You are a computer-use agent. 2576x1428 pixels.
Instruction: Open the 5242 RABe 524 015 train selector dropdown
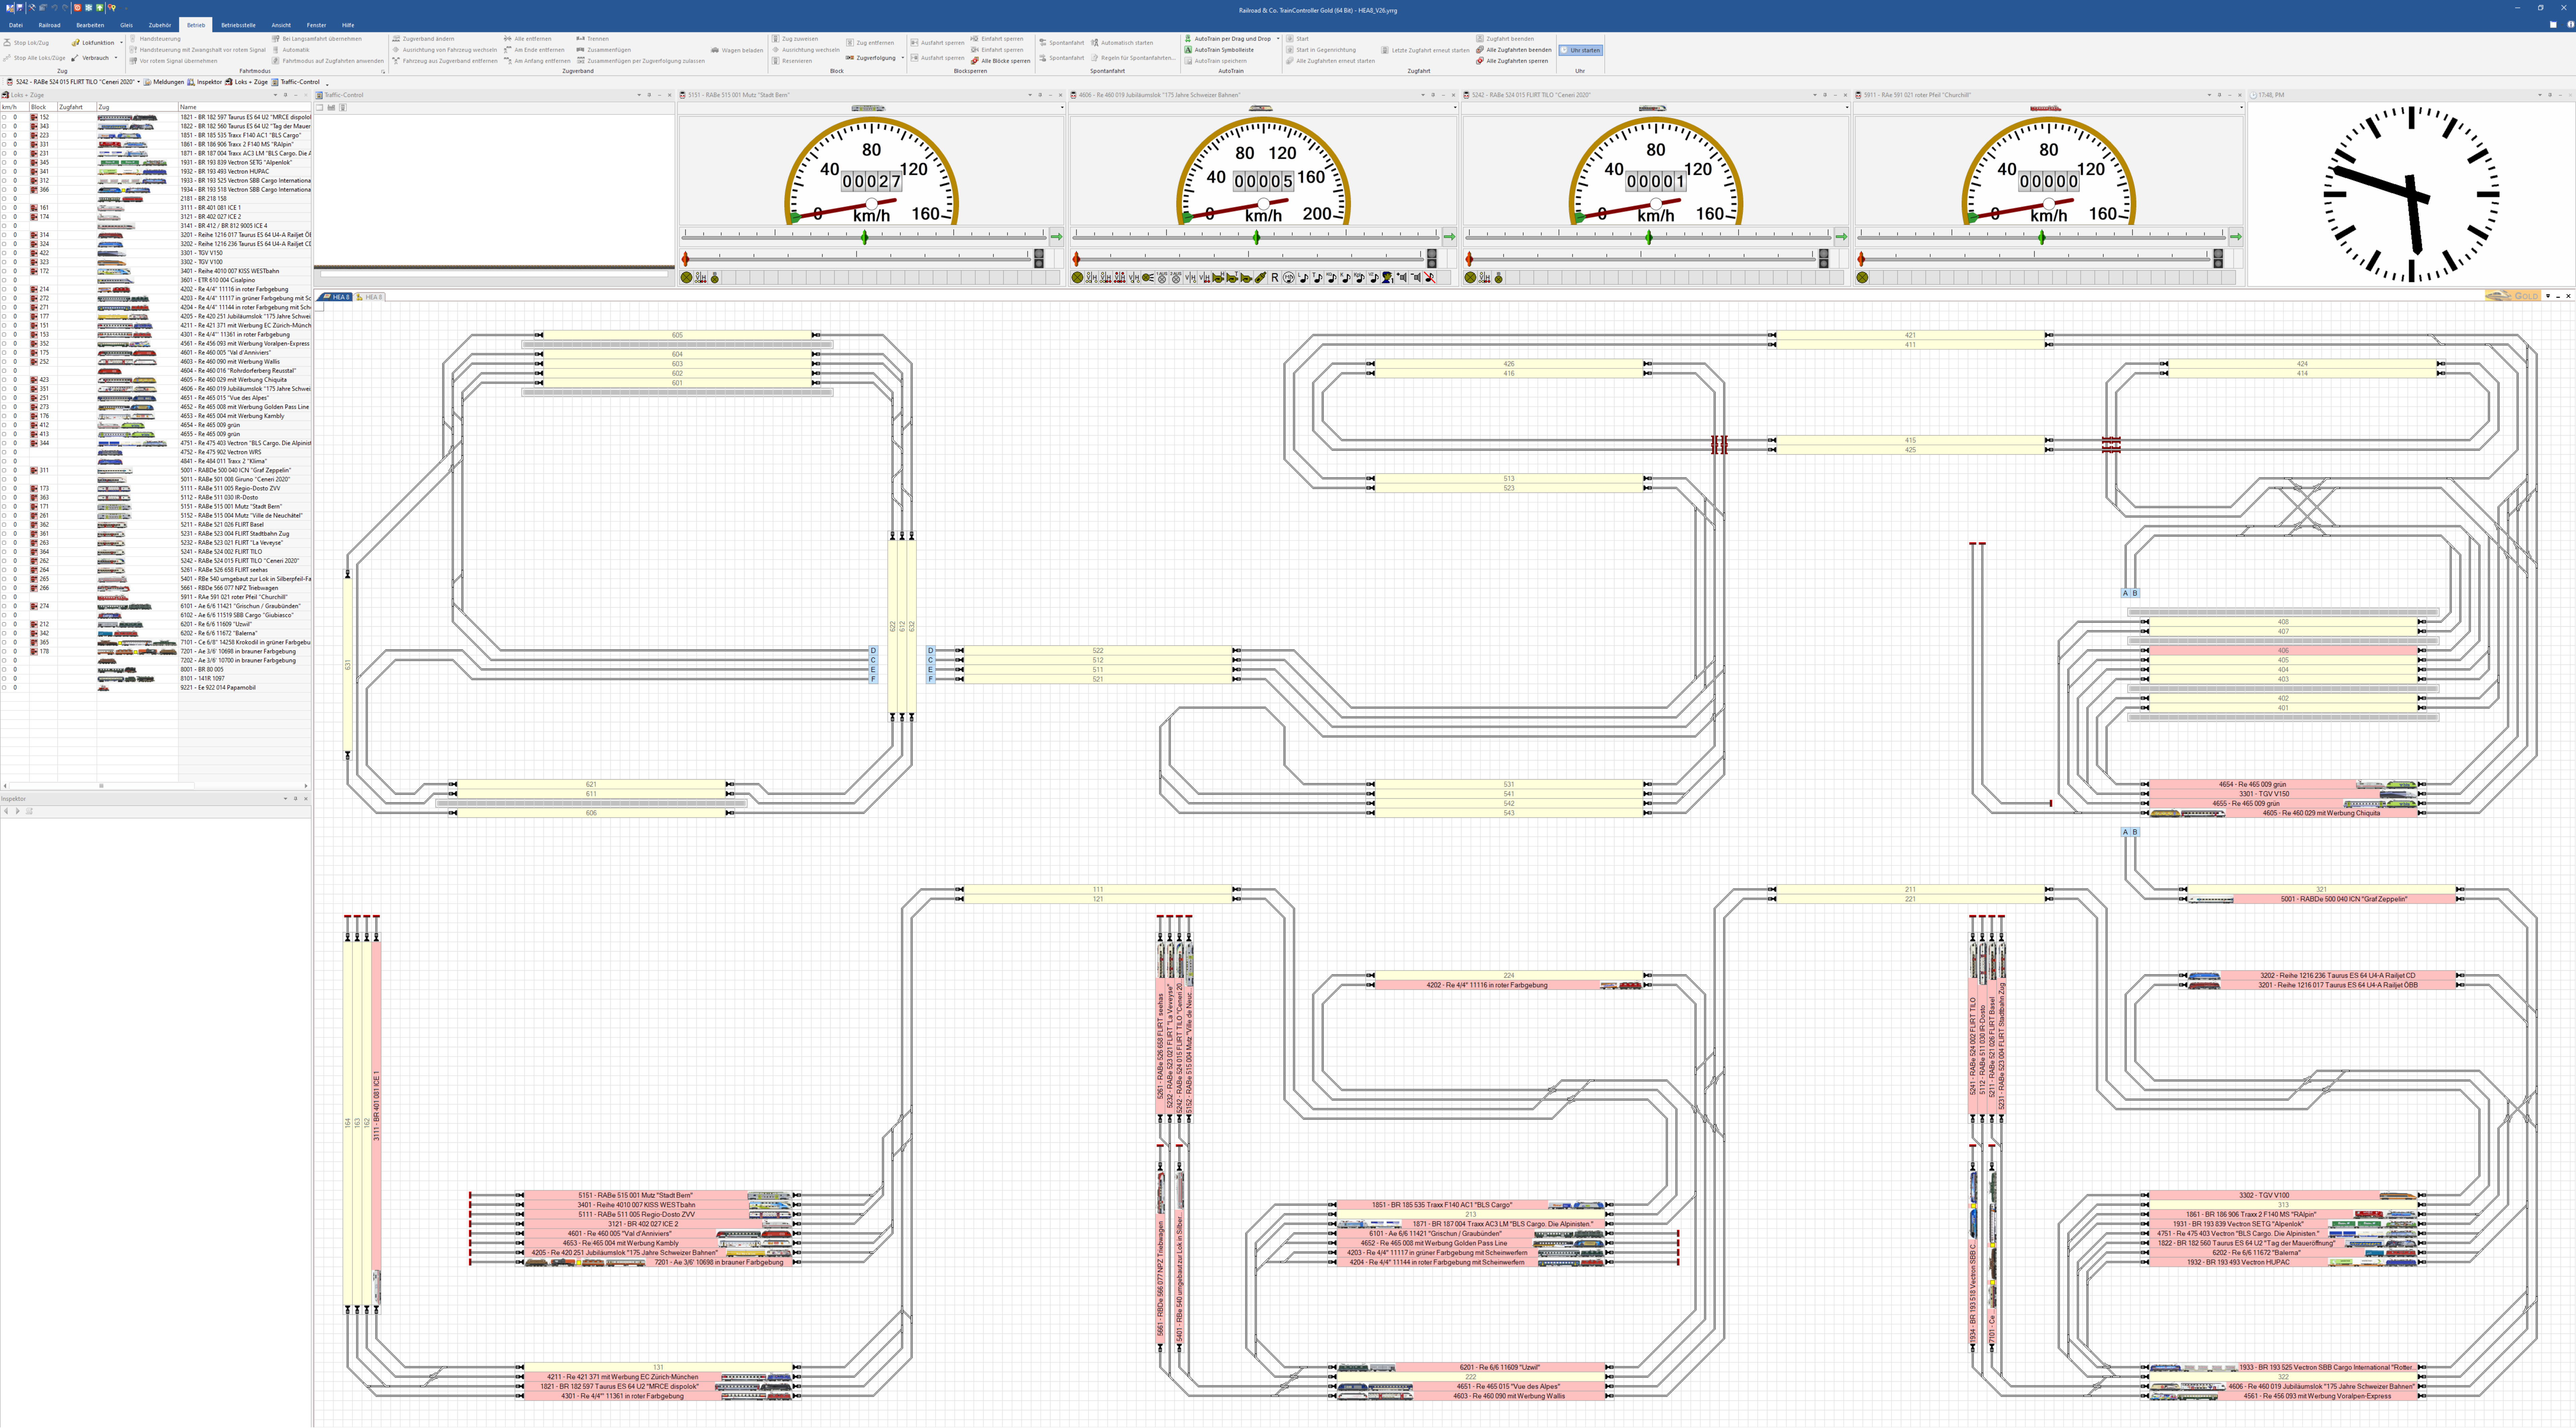(139, 82)
